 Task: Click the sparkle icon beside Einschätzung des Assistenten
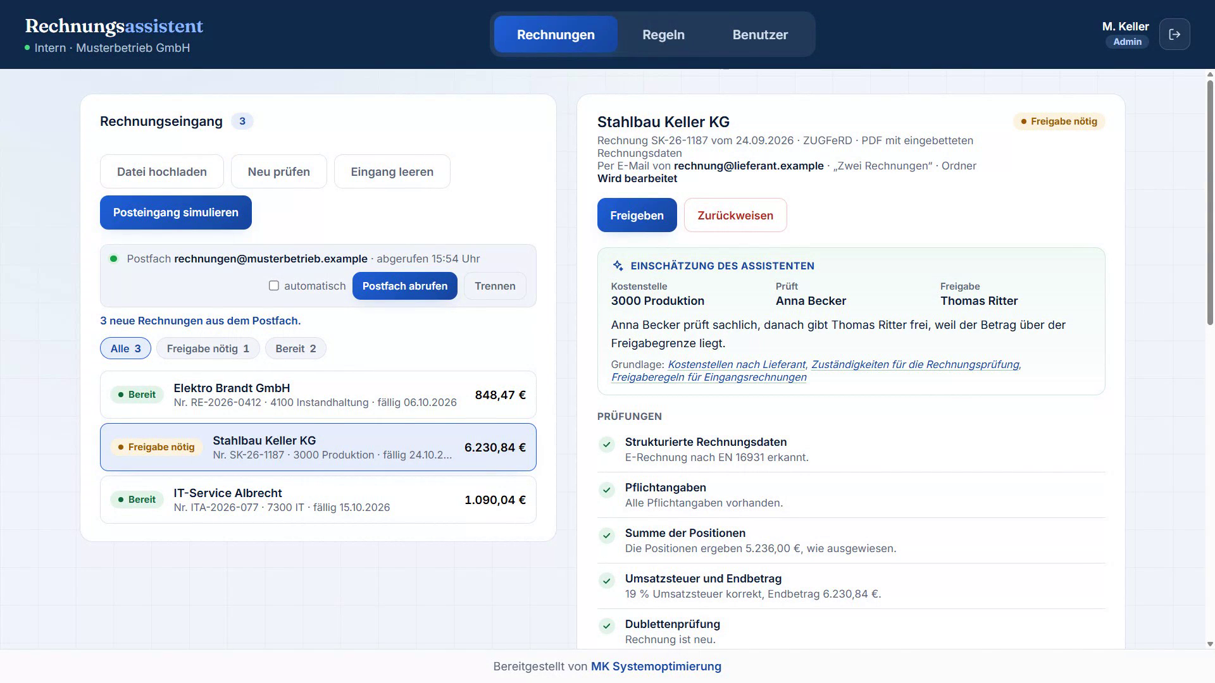(618, 266)
